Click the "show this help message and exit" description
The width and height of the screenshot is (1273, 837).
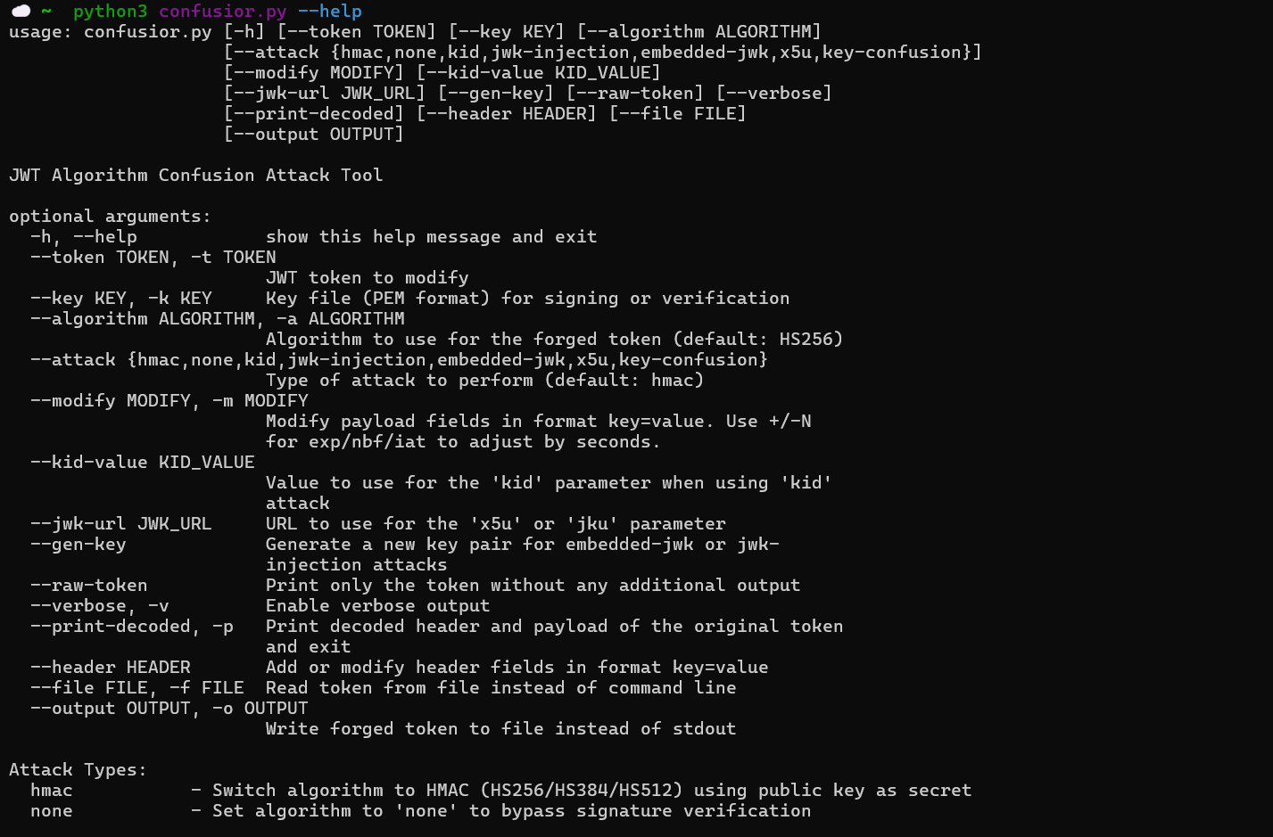tap(431, 236)
